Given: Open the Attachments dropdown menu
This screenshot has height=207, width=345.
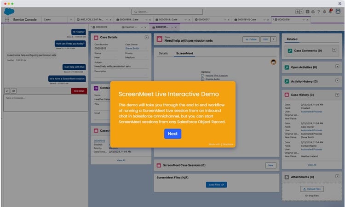Looking at the screenshot, I should click(x=337, y=176).
